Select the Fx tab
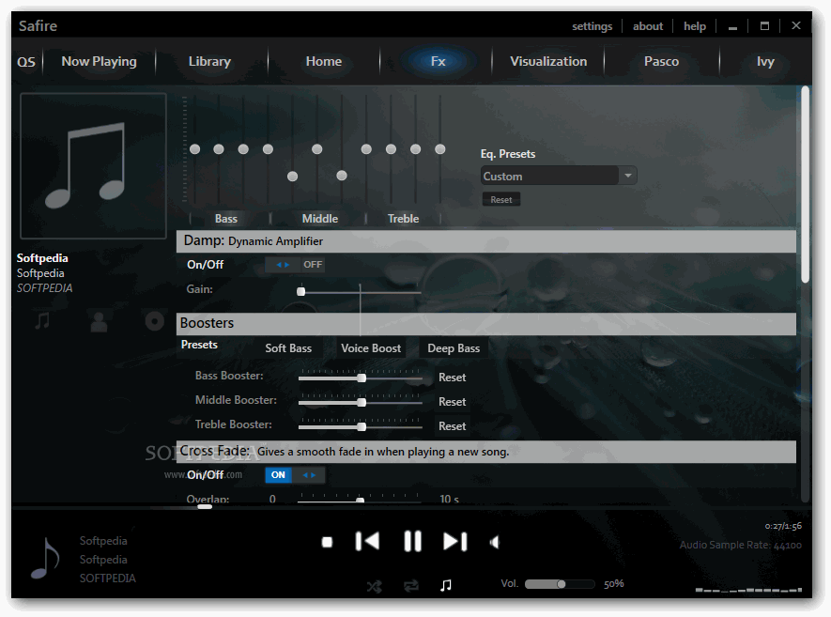The image size is (831, 617). point(438,61)
